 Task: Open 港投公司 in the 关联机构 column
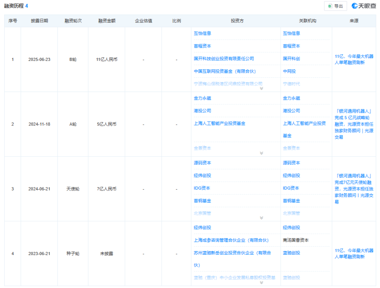coord(291,111)
